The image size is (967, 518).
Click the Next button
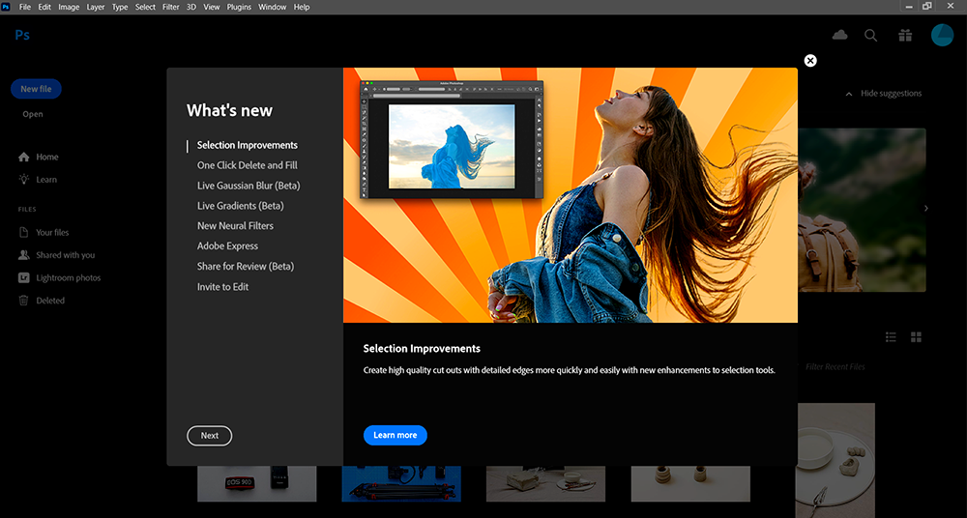[210, 435]
